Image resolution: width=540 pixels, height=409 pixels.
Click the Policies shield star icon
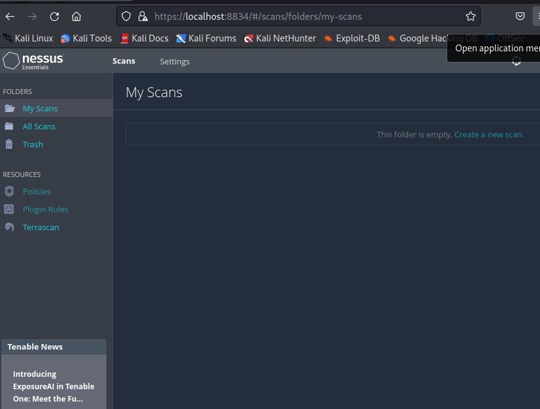(x=9, y=191)
